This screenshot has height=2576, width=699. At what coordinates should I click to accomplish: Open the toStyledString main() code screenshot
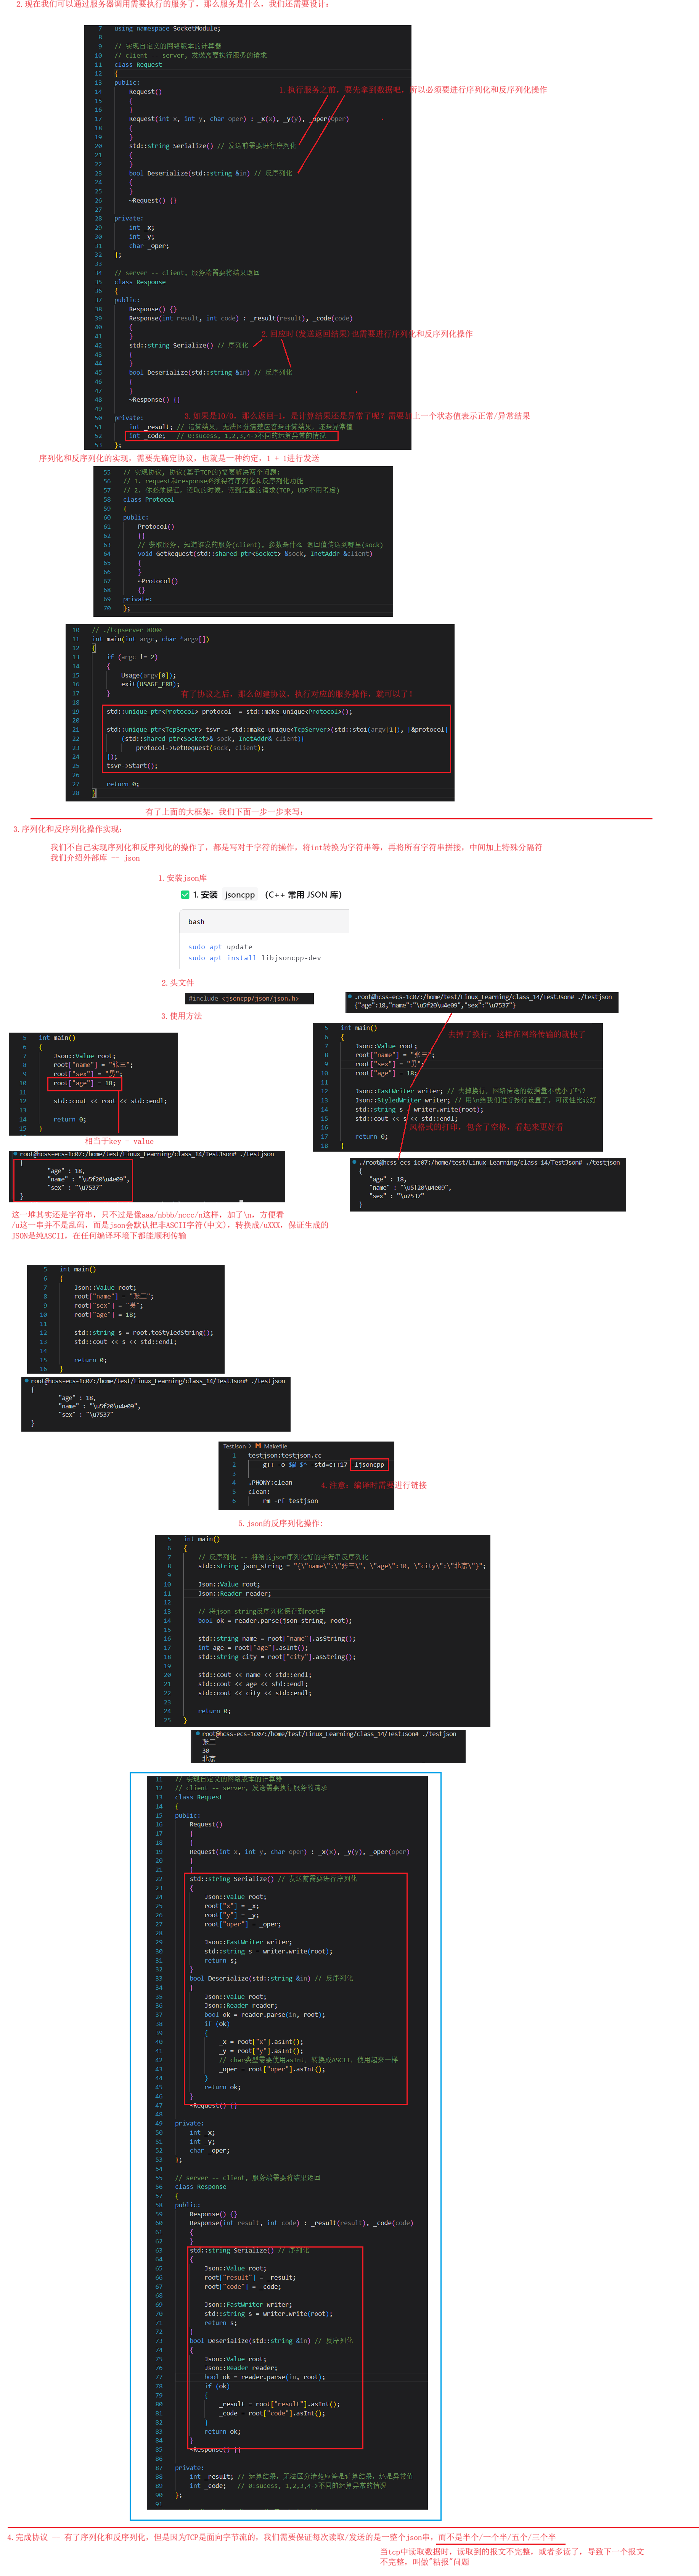tap(126, 1319)
